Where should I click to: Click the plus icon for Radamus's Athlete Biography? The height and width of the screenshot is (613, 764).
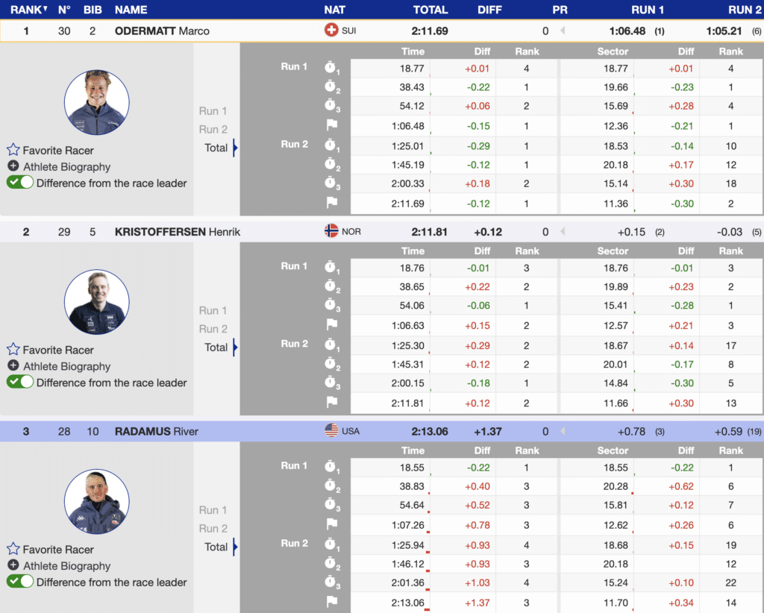(x=13, y=565)
